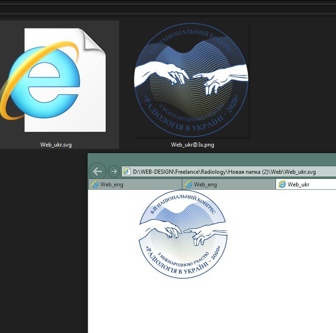This screenshot has height=333, width=336.
Task: Select the Web_ukr@3x.png thumbnail
Action: pyautogui.click(x=191, y=80)
